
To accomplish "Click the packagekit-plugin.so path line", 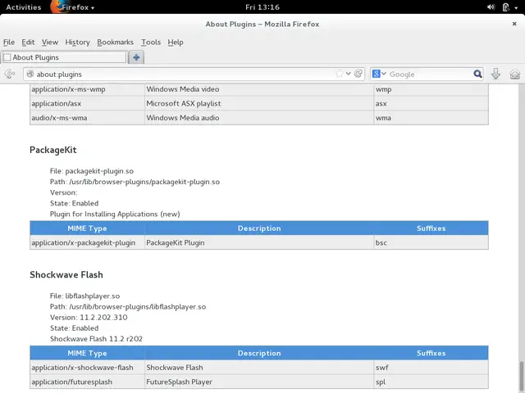I will point(135,182).
